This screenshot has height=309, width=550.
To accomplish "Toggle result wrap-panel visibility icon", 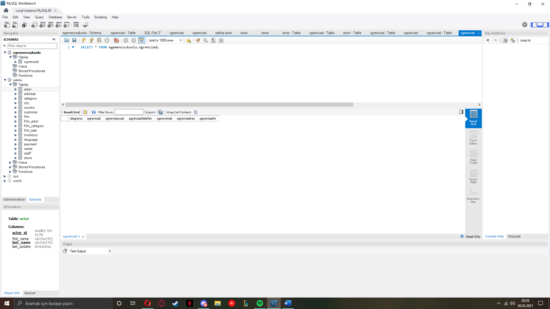I will (461, 112).
